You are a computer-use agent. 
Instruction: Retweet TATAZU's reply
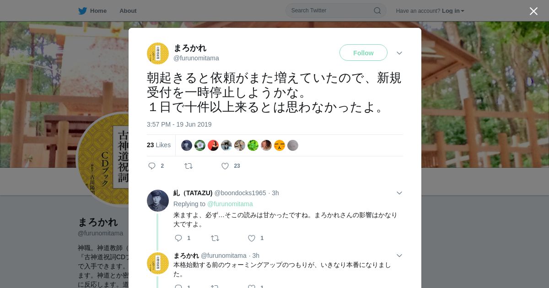pos(215,238)
